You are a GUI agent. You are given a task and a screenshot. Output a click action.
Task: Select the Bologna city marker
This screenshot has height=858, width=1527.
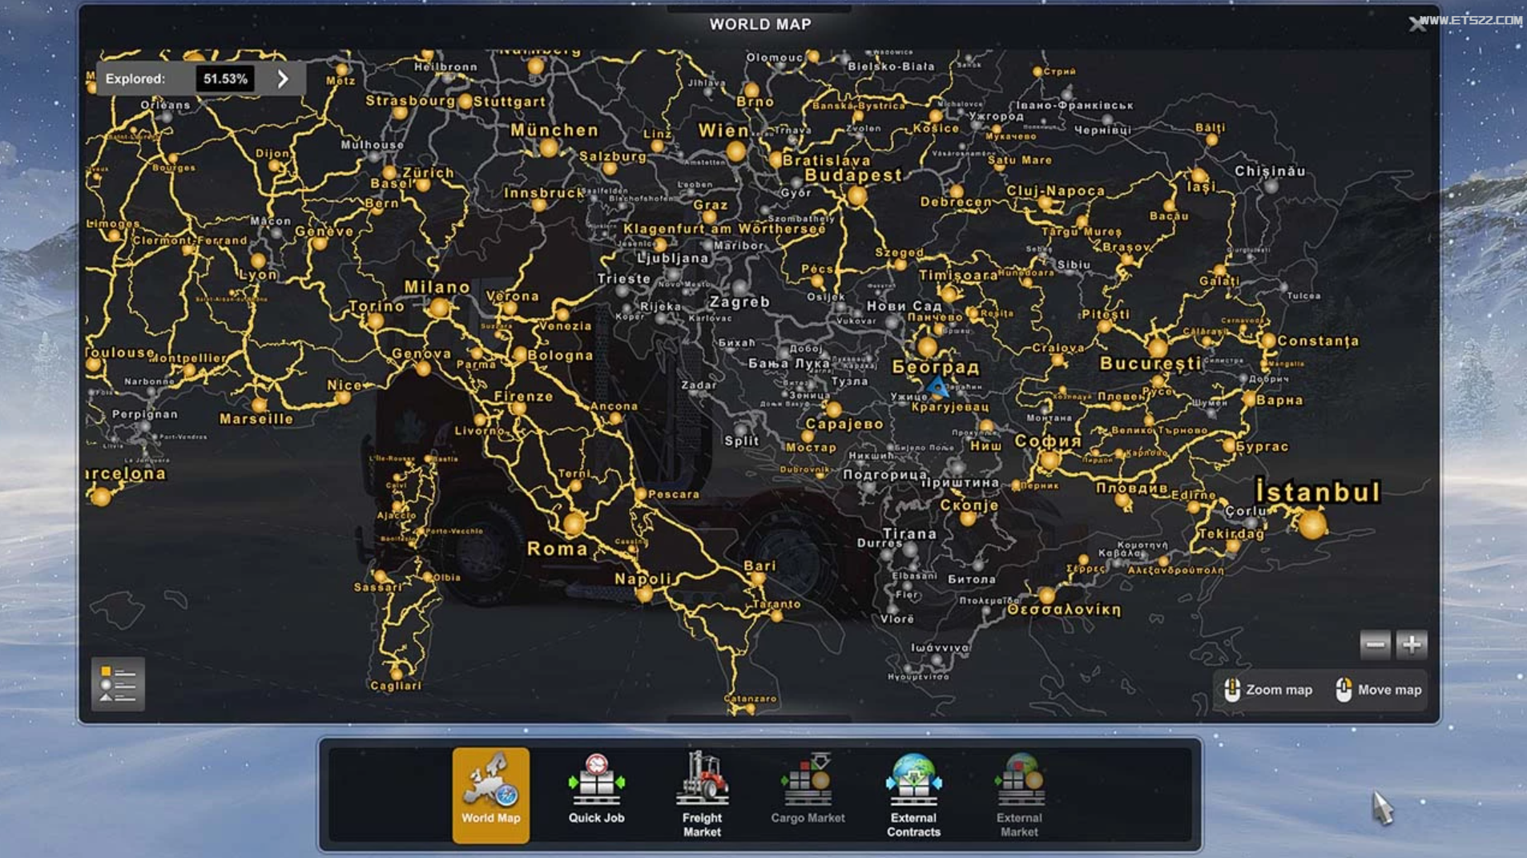tap(520, 355)
